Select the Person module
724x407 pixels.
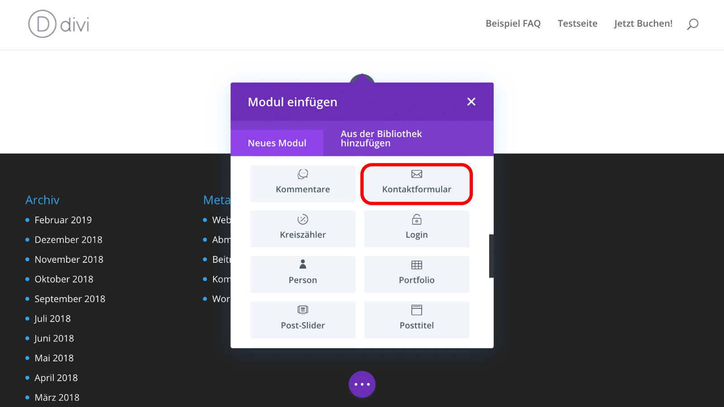[x=303, y=274]
